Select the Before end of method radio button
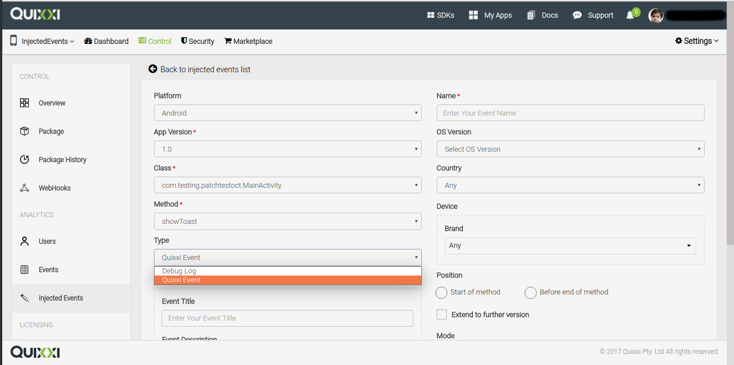734x365 pixels. pos(531,293)
